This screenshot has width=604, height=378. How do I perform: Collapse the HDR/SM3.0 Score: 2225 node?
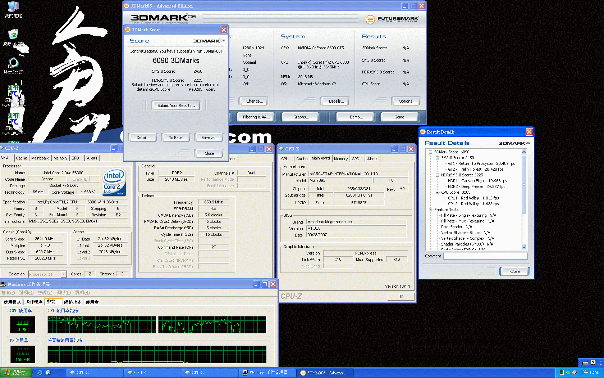437,175
